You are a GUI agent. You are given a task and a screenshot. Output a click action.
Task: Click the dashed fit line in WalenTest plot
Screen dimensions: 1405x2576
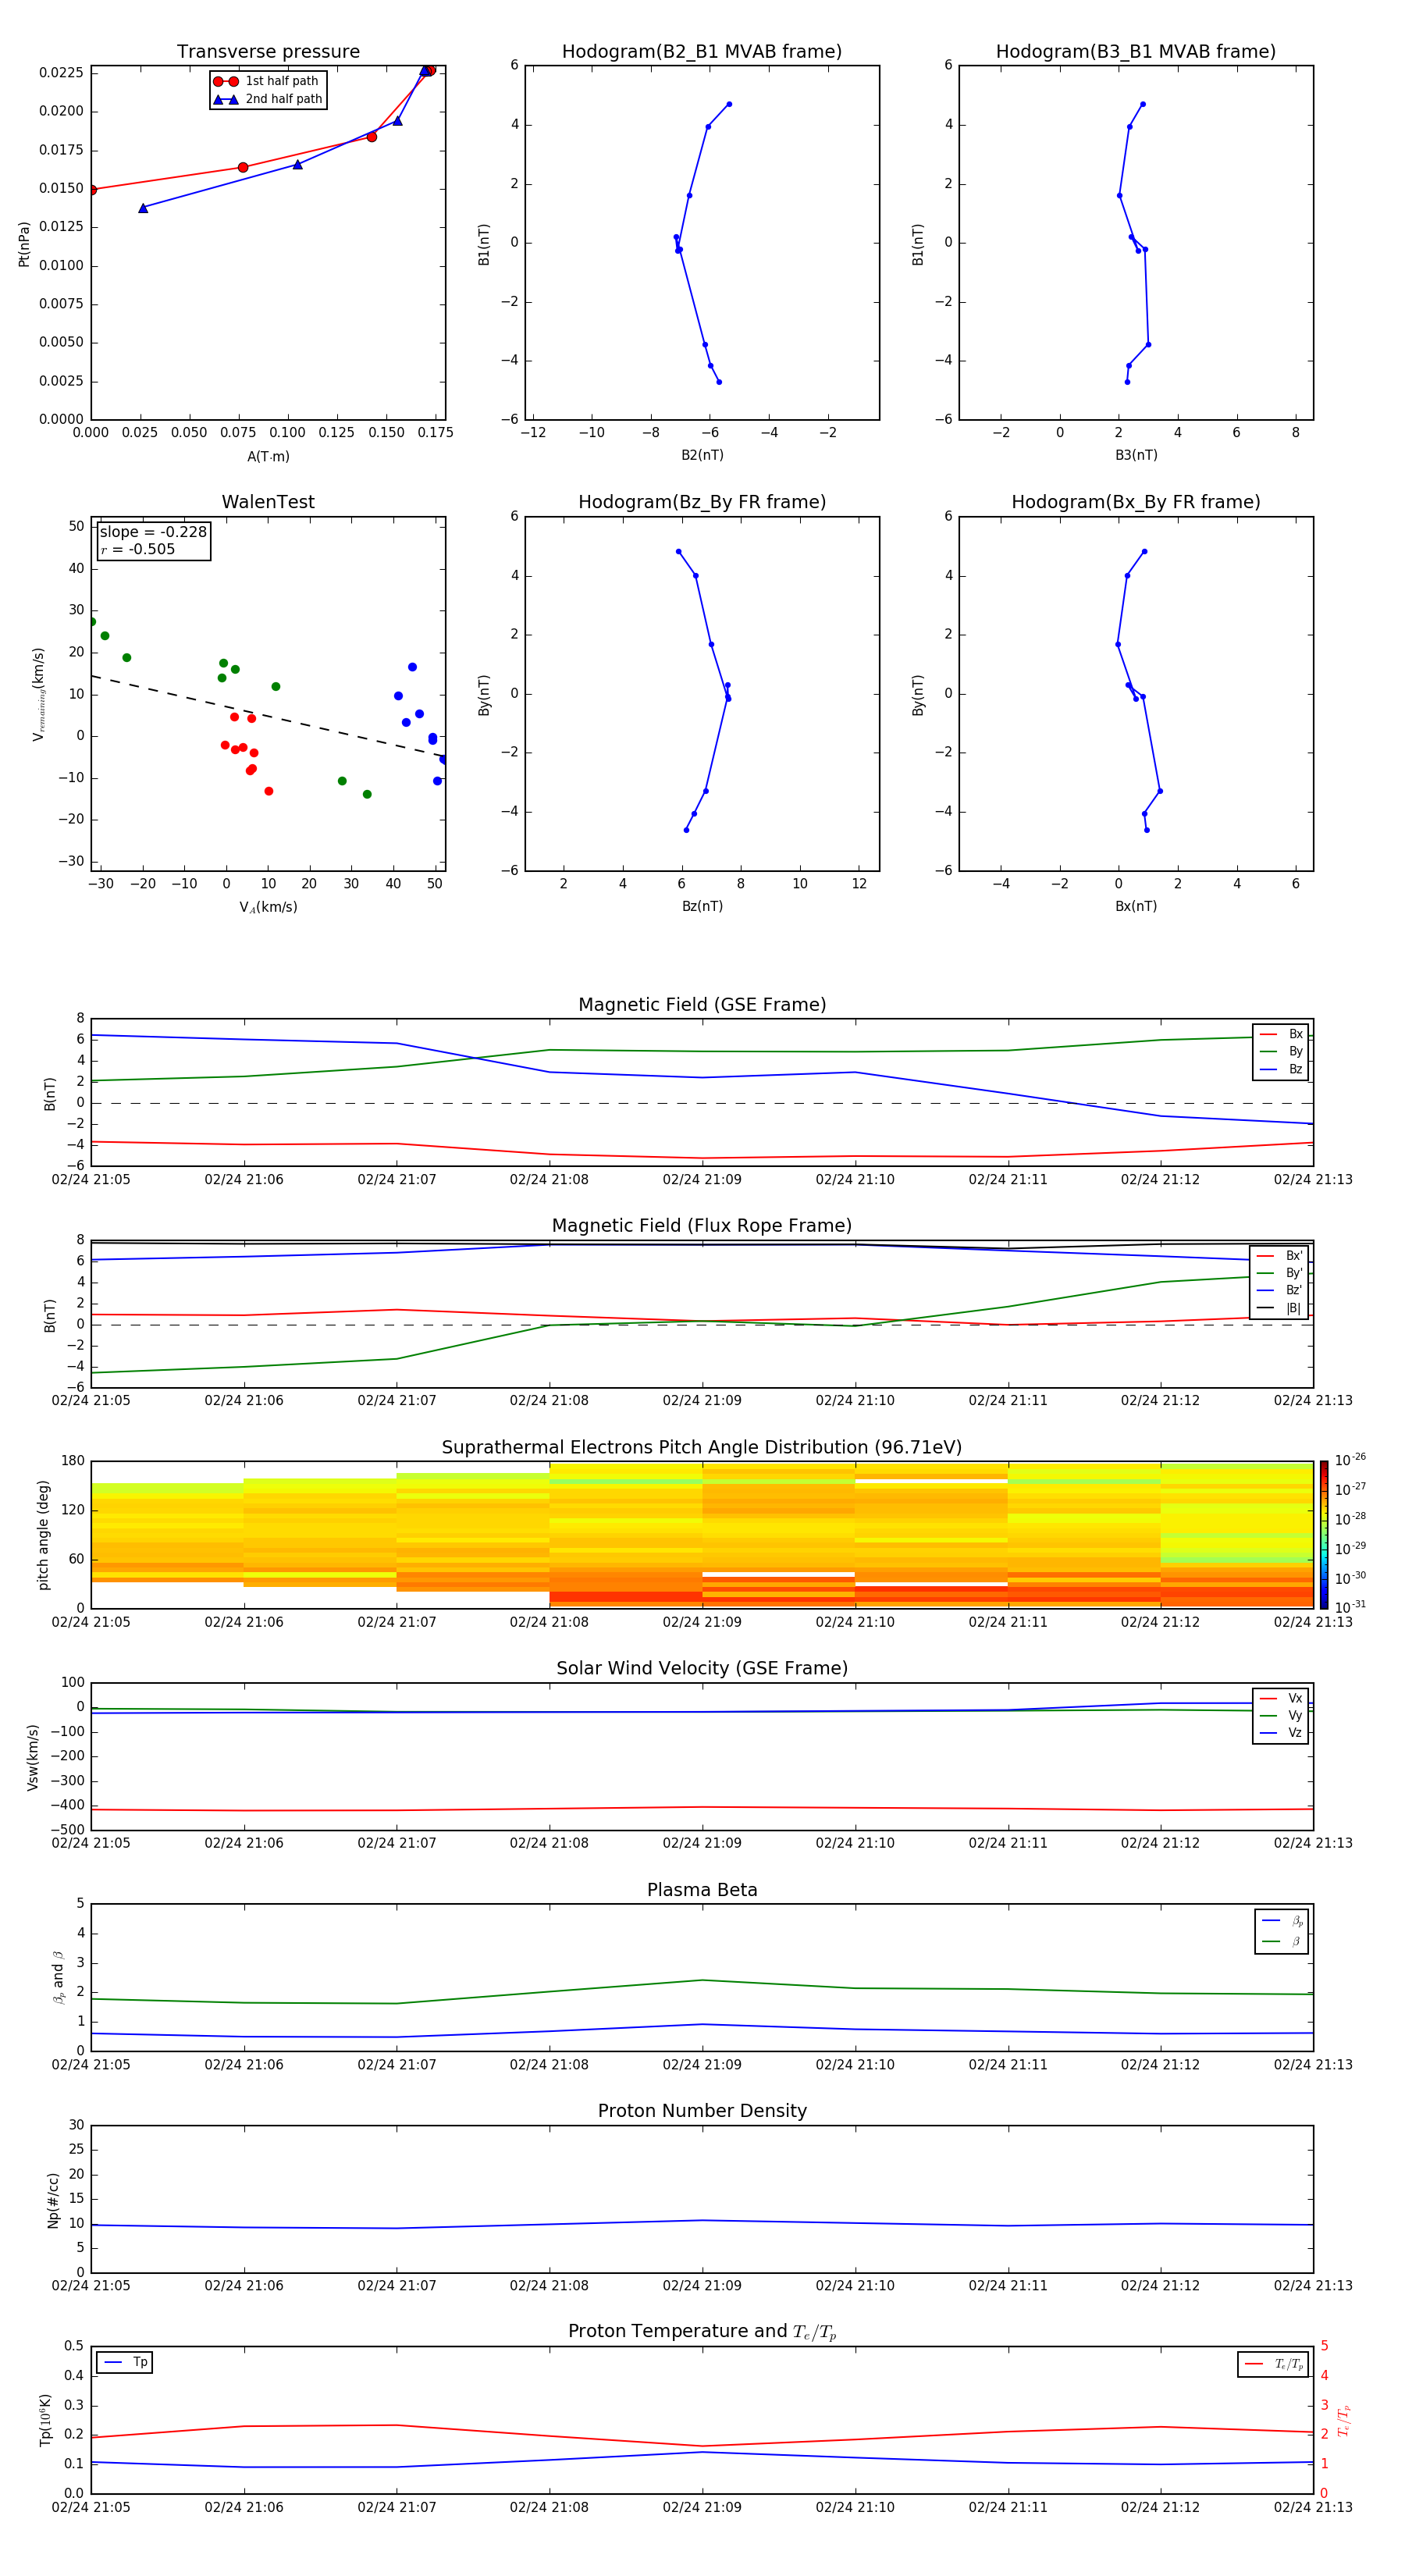click(268, 716)
